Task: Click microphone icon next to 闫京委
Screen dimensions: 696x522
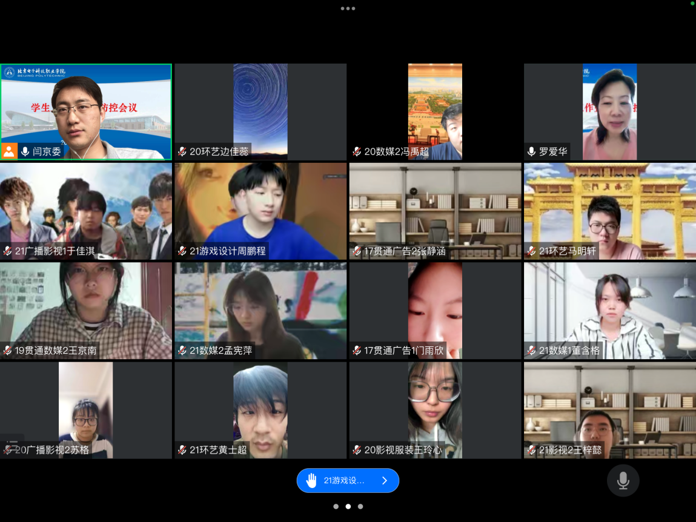Action: pos(25,151)
